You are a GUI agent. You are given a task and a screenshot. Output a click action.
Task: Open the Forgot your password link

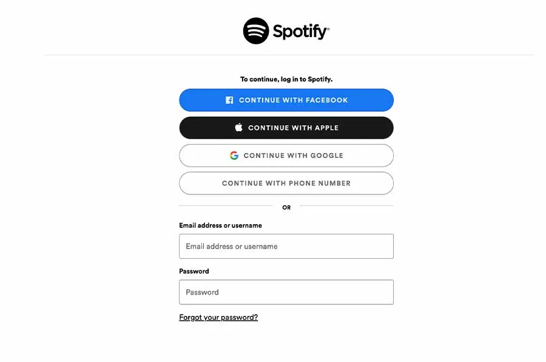click(x=218, y=317)
